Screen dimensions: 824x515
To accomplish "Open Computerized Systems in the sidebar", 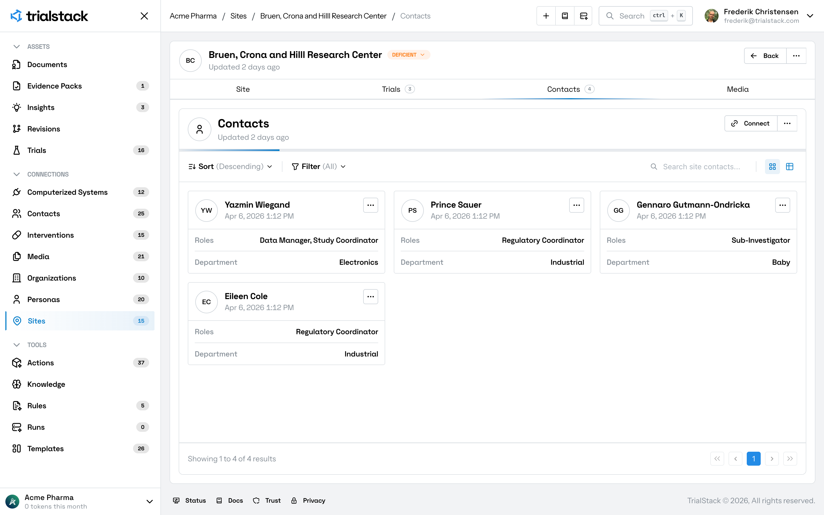I will pos(80,192).
